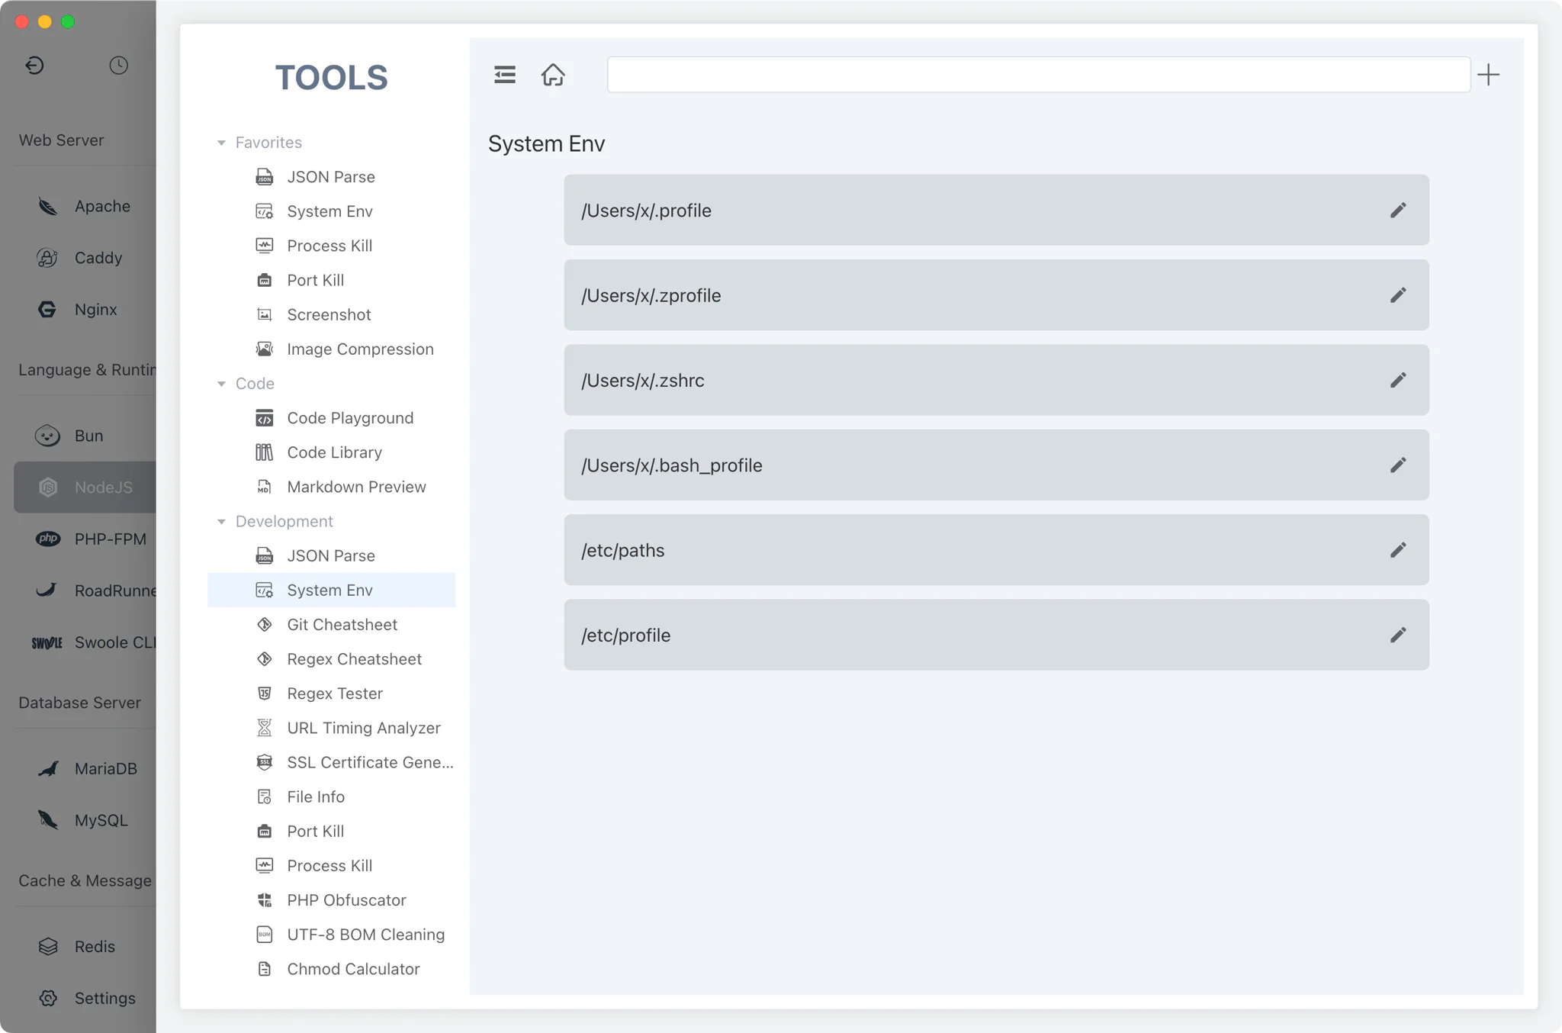Click the Swoole CLI logo icon
1562x1033 pixels.
coord(47,642)
